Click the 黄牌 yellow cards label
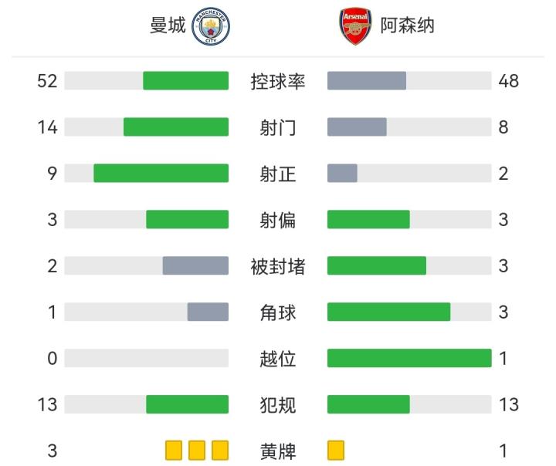 click(x=278, y=451)
